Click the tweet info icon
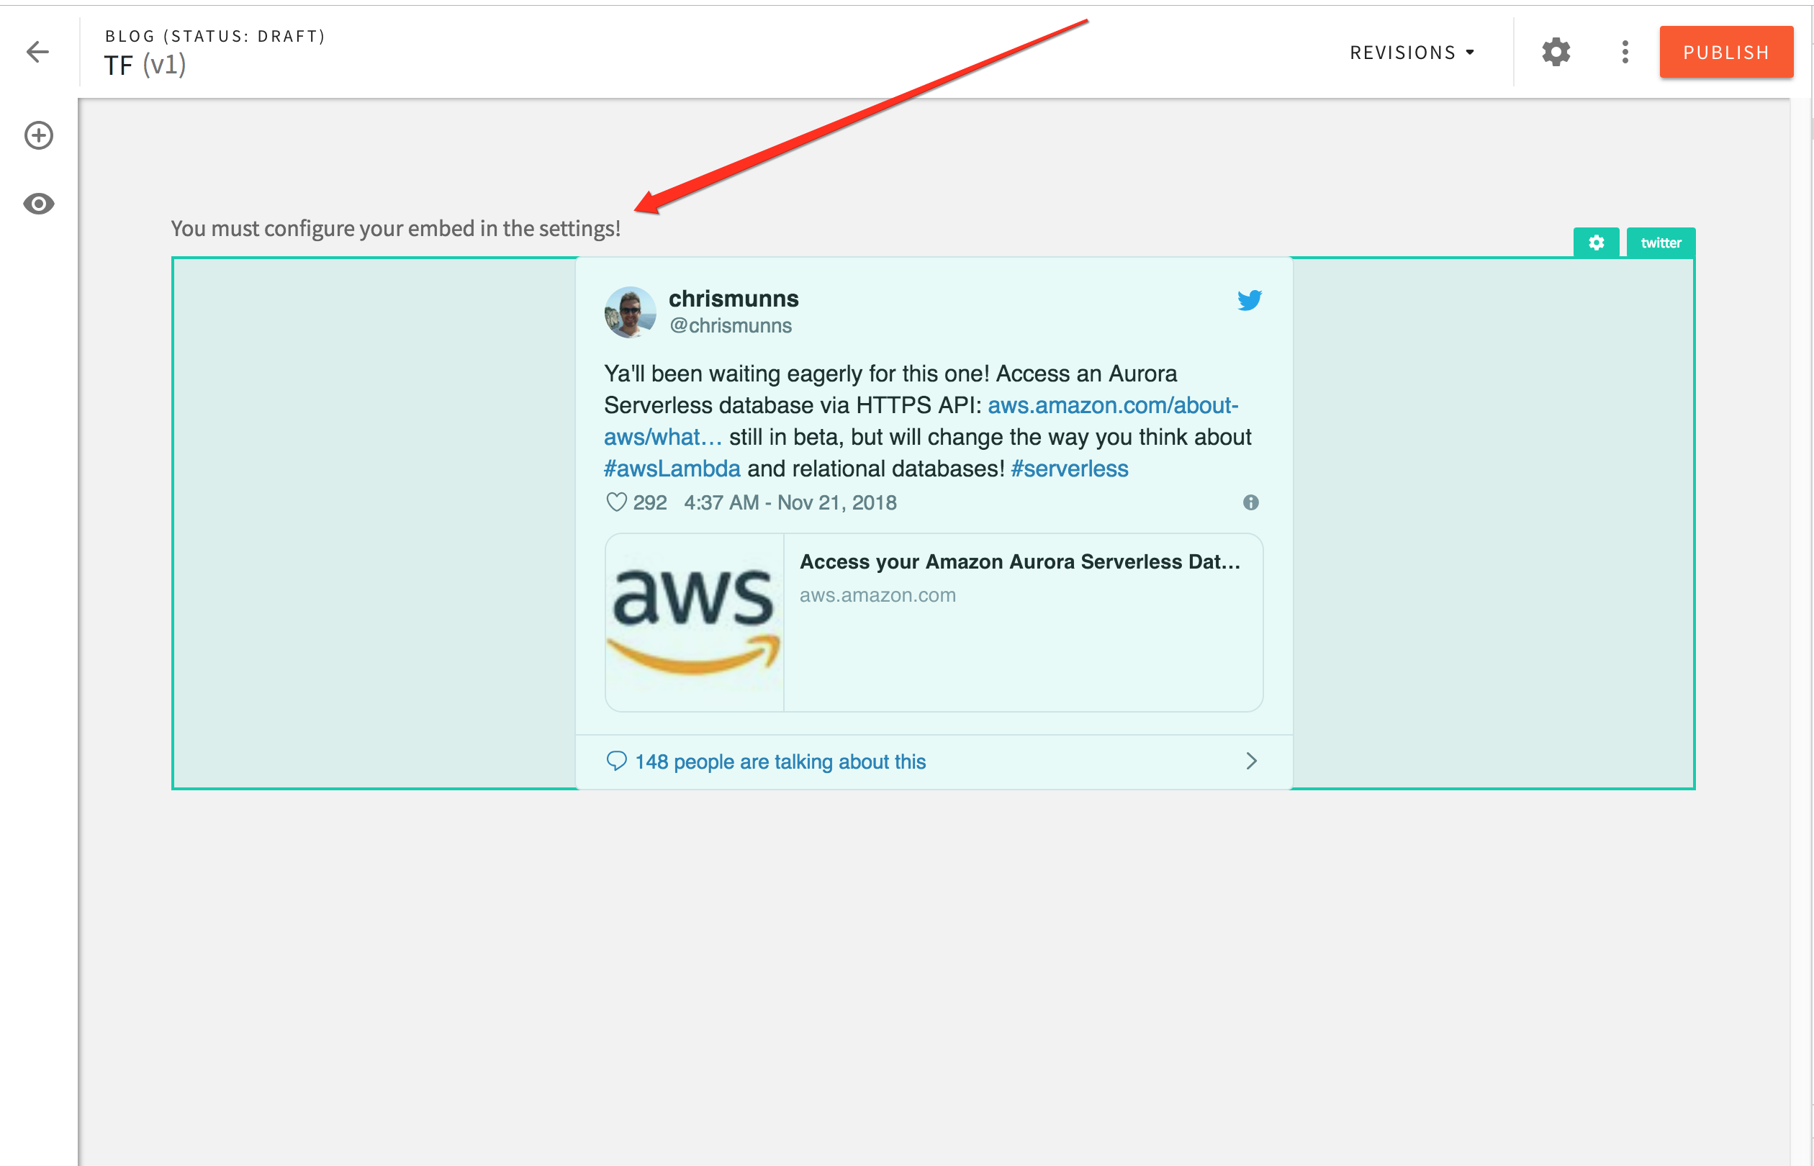Image resolution: width=1814 pixels, height=1166 pixels. [1250, 502]
